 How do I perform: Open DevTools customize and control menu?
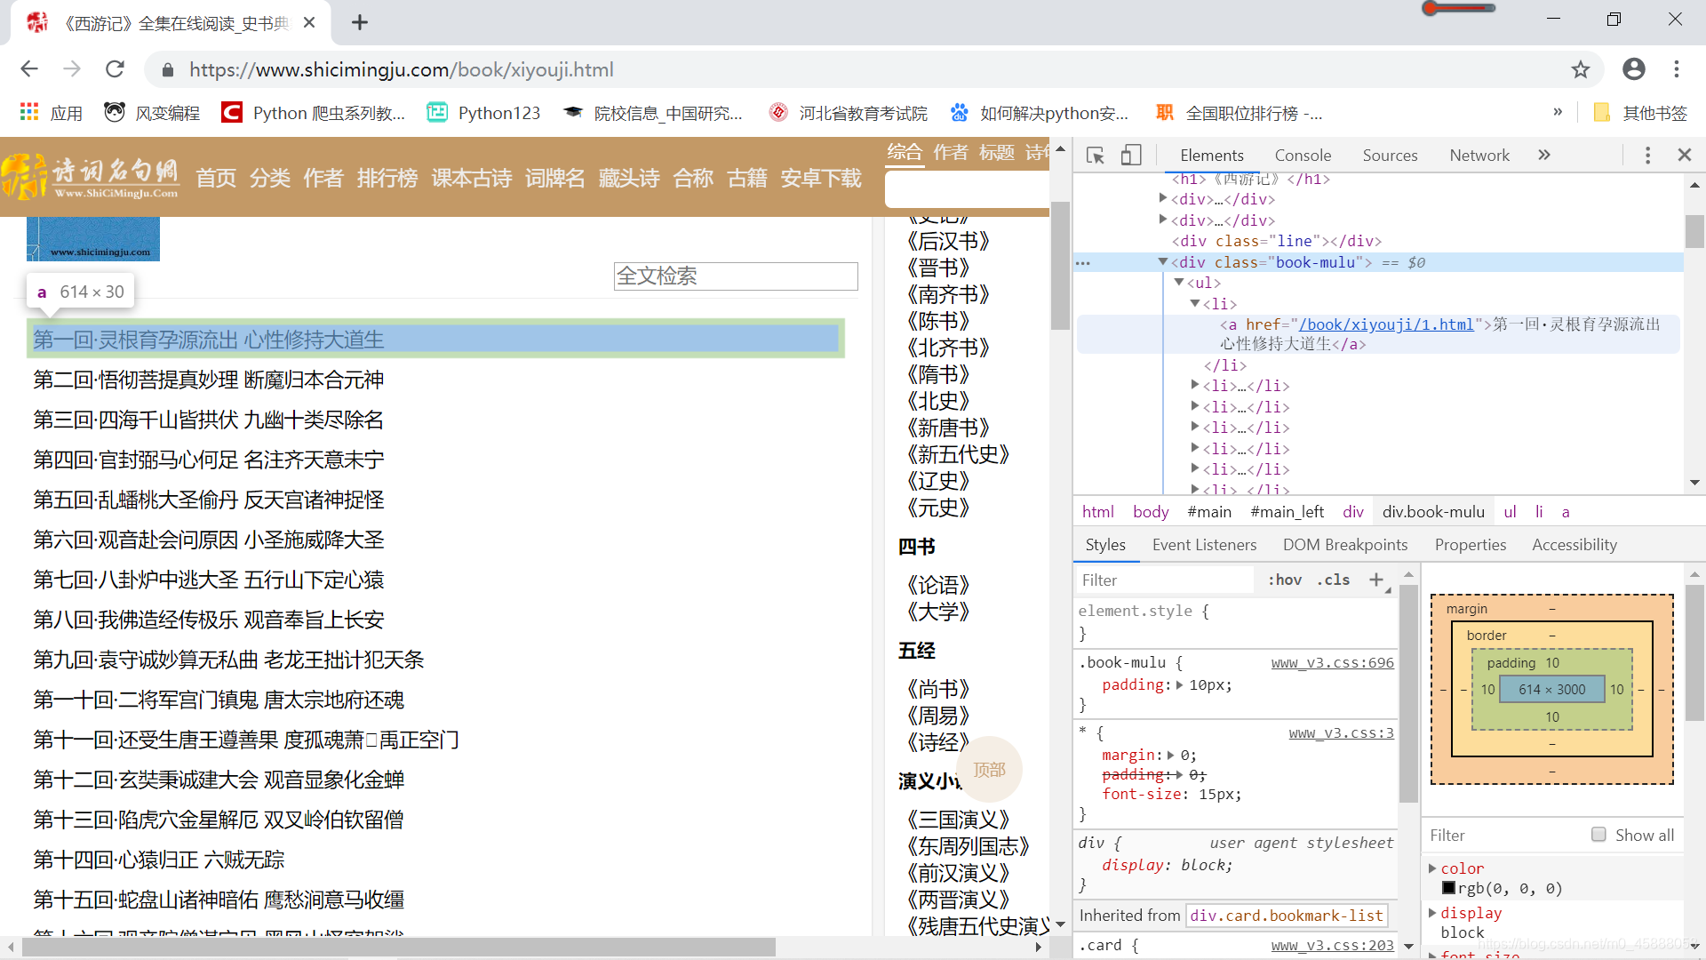tap(1647, 155)
